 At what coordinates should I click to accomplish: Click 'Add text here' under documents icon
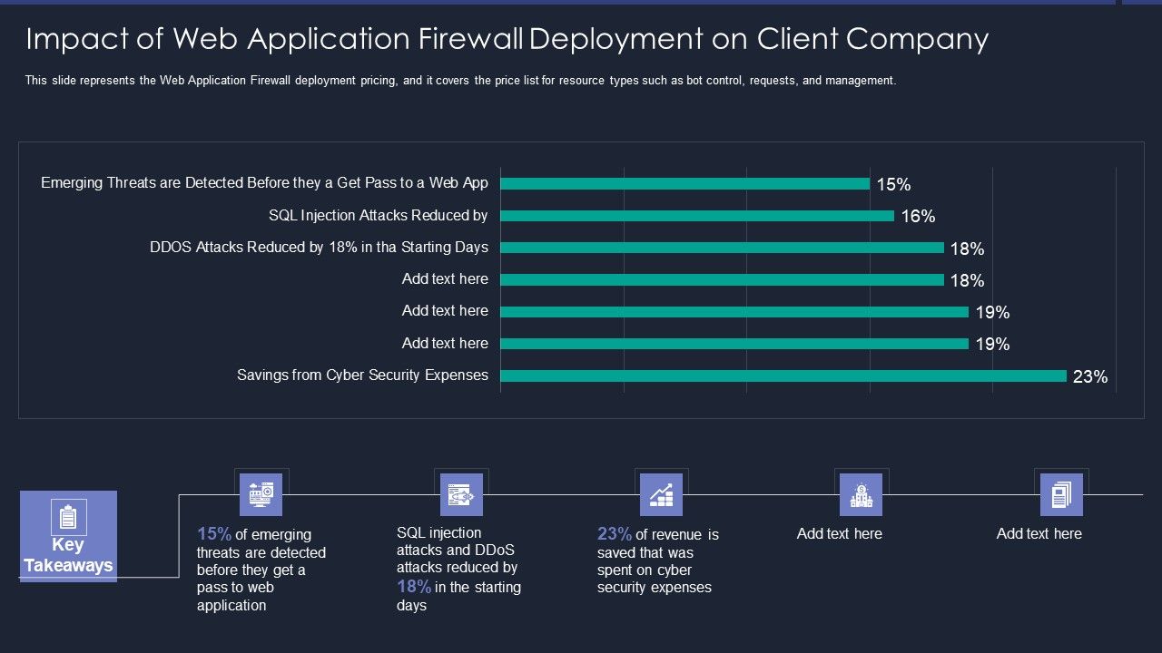(x=1039, y=534)
